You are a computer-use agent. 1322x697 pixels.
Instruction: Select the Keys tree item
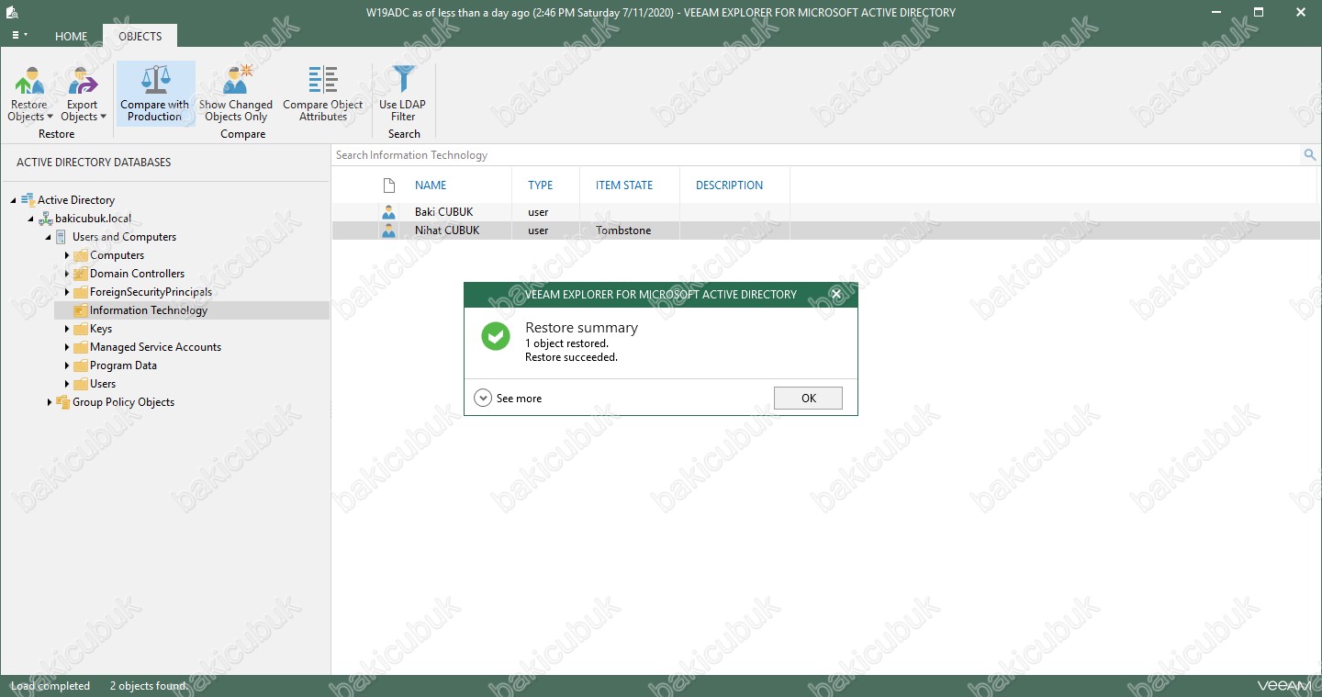coord(101,329)
